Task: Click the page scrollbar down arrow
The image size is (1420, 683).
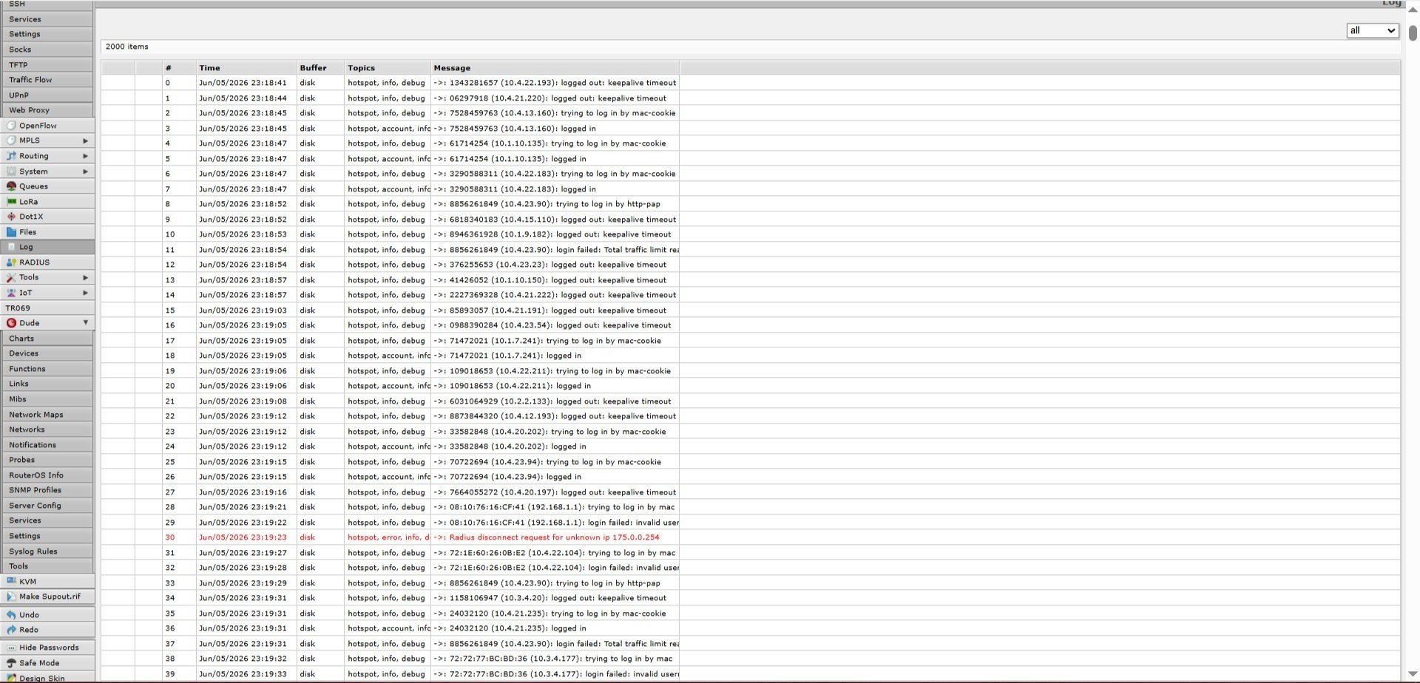Action: [x=1413, y=674]
